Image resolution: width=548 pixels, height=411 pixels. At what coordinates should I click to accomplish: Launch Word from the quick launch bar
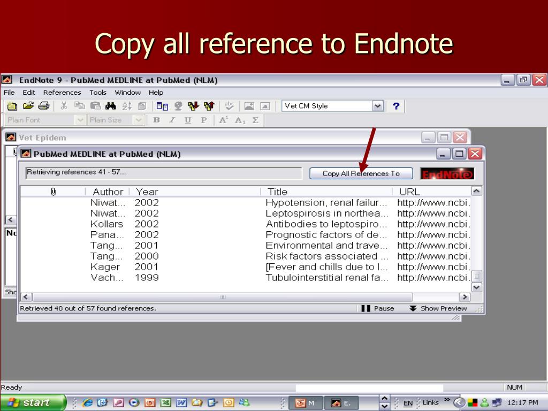point(181,402)
